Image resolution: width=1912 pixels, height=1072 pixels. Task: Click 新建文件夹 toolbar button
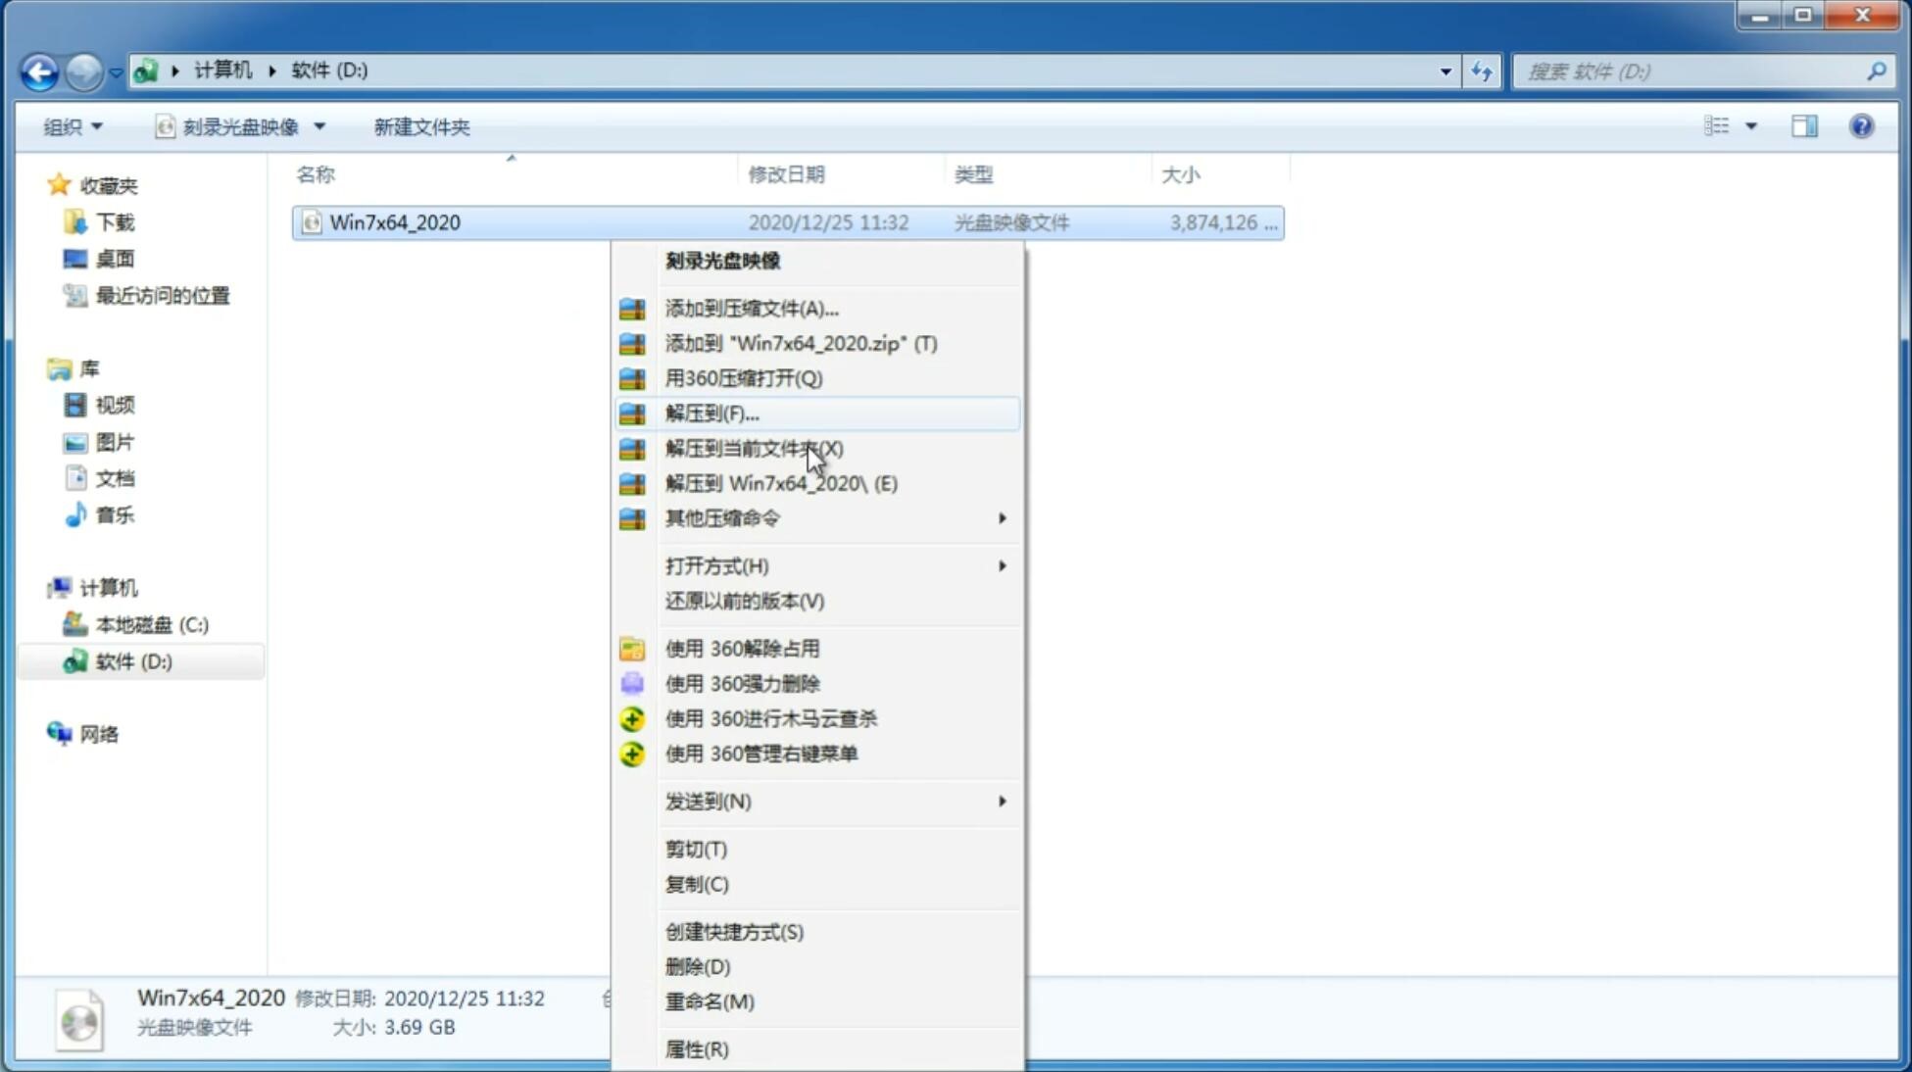pyautogui.click(x=422, y=126)
